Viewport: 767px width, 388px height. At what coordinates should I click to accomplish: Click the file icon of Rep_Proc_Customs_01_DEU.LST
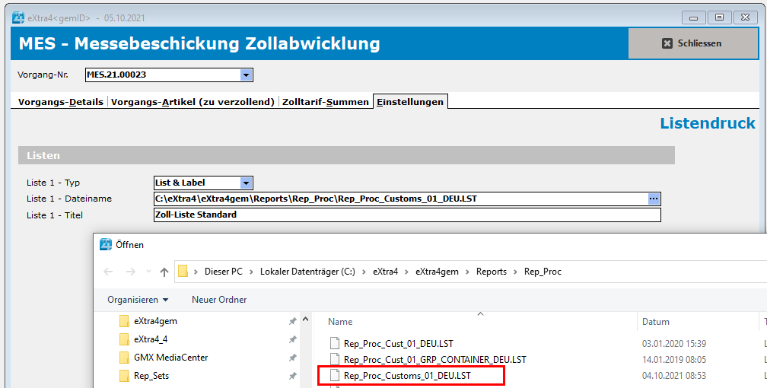click(x=335, y=376)
